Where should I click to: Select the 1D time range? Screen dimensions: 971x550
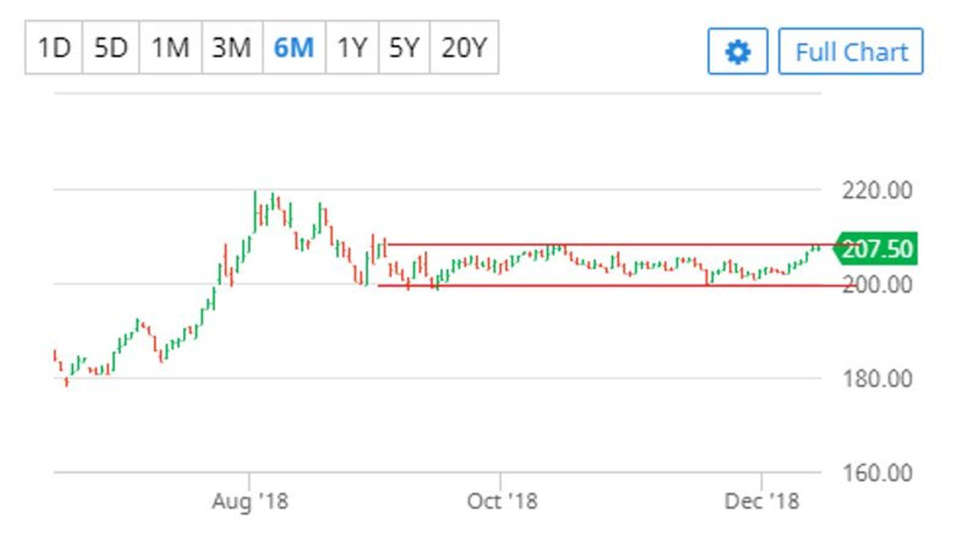coord(54,48)
